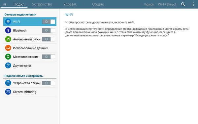Switch to the Устройство tab
This screenshot has height=124, width=198.
coord(42,4)
